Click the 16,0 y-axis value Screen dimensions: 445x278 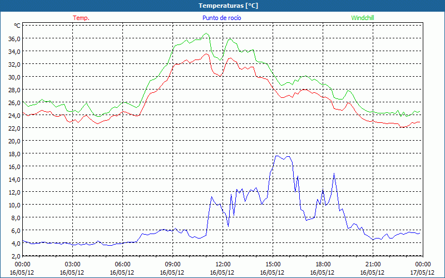pyautogui.click(x=14, y=166)
